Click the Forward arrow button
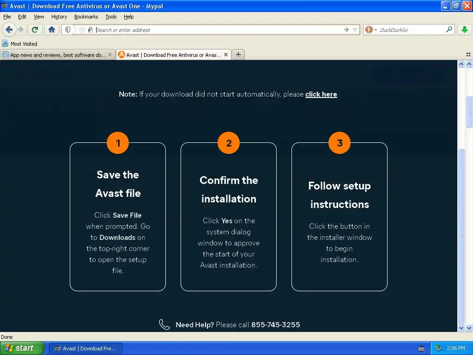This screenshot has width=473, height=355. [20, 30]
